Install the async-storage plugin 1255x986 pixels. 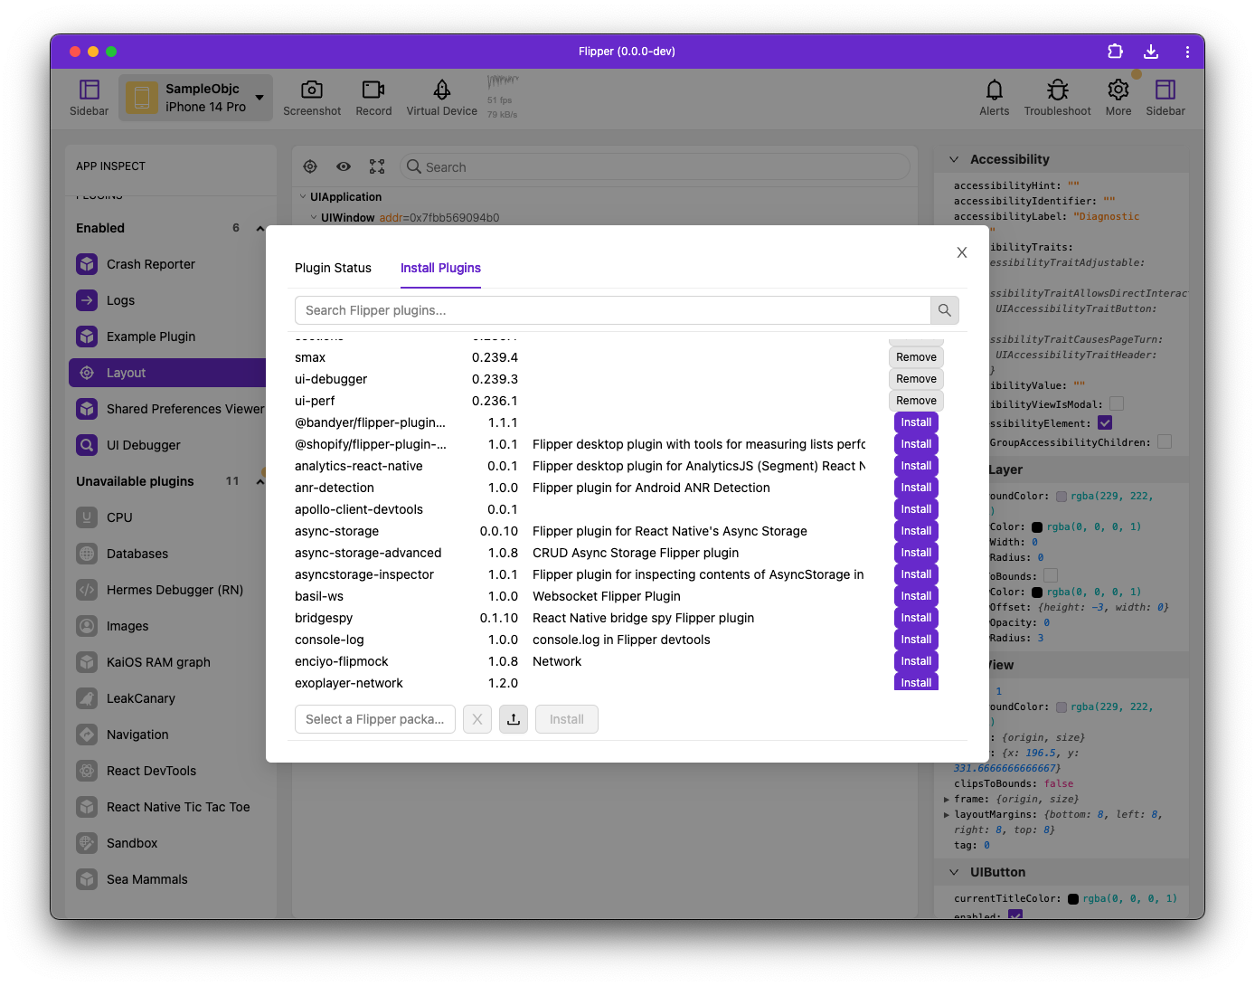tap(916, 531)
